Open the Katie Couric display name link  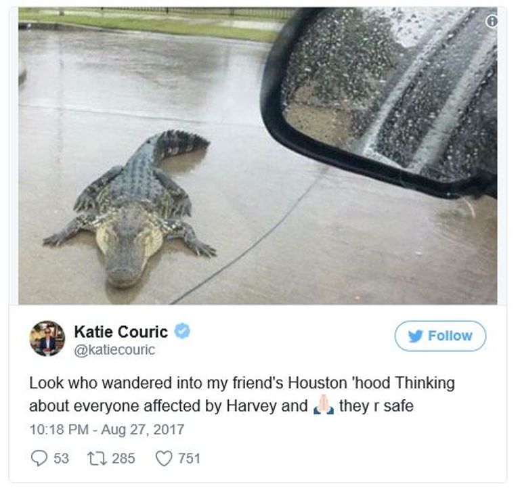click(x=121, y=332)
